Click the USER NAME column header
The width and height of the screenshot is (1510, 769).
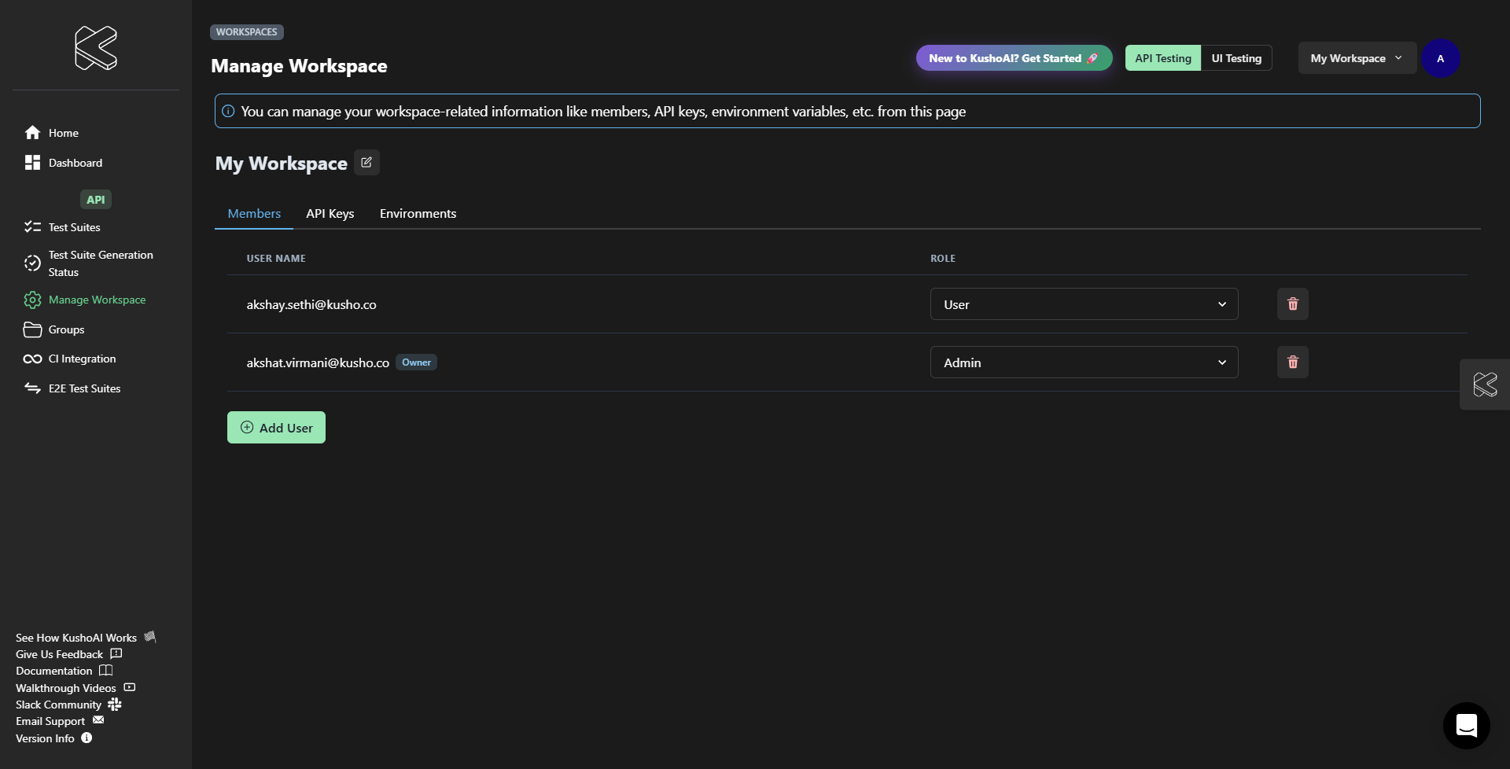276,258
